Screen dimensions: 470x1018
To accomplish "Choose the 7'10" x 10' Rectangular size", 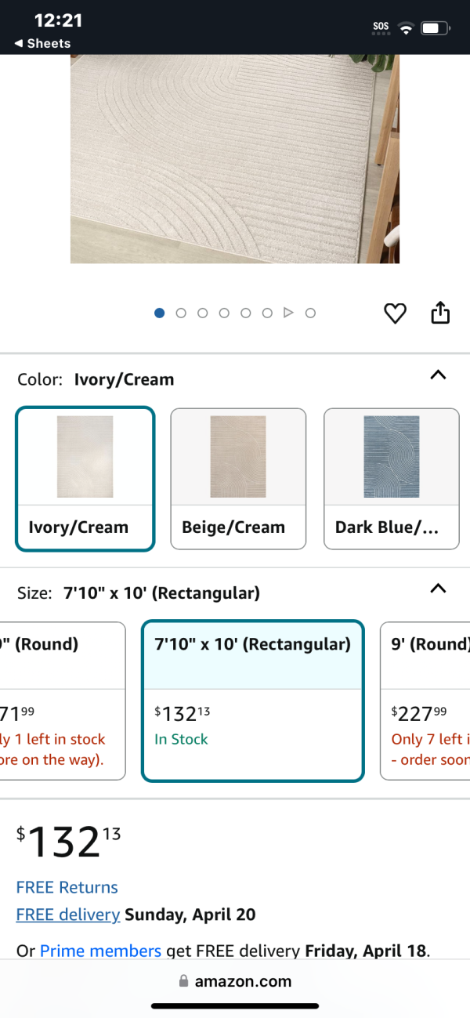I will click(x=253, y=701).
